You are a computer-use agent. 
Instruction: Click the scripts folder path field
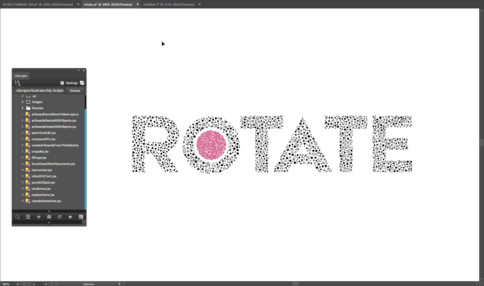click(39, 91)
